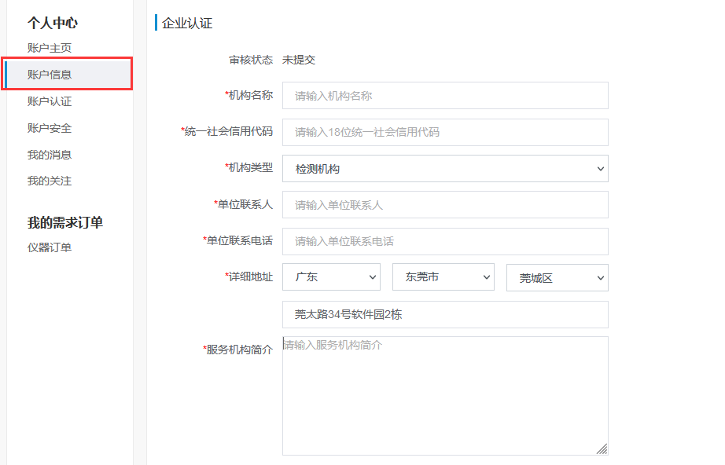Go to 账户认证 page
Screen dimensions: 725x465
tap(49, 101)
